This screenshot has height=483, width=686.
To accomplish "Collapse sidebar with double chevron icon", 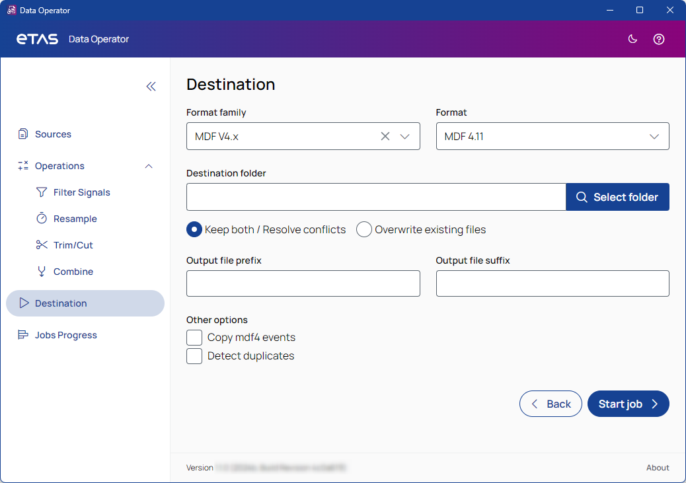I will pos(151,87).
